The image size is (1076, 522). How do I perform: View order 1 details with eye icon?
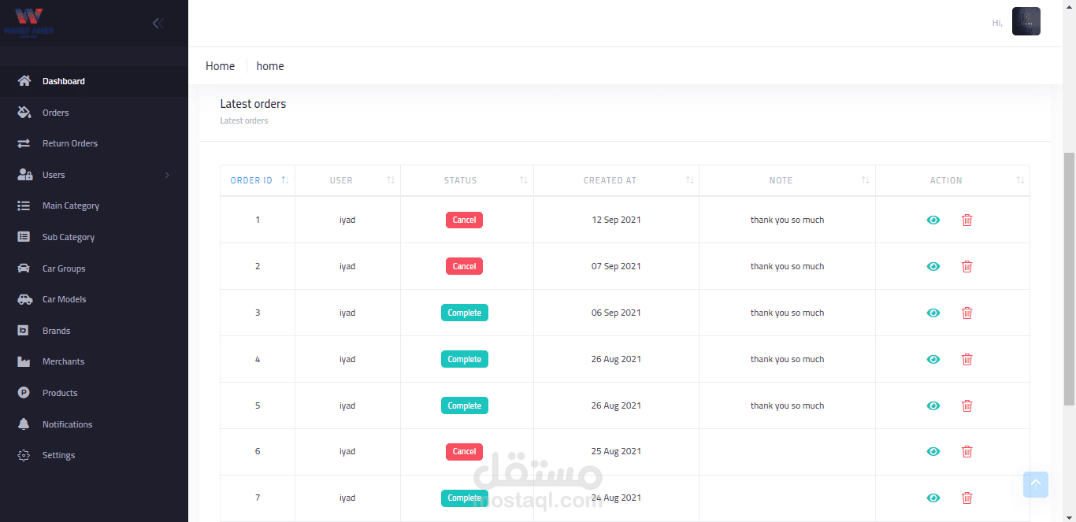point(933,220)
